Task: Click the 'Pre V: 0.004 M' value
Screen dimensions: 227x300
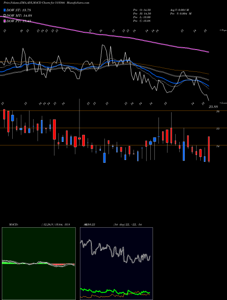Action: point(181,14)
